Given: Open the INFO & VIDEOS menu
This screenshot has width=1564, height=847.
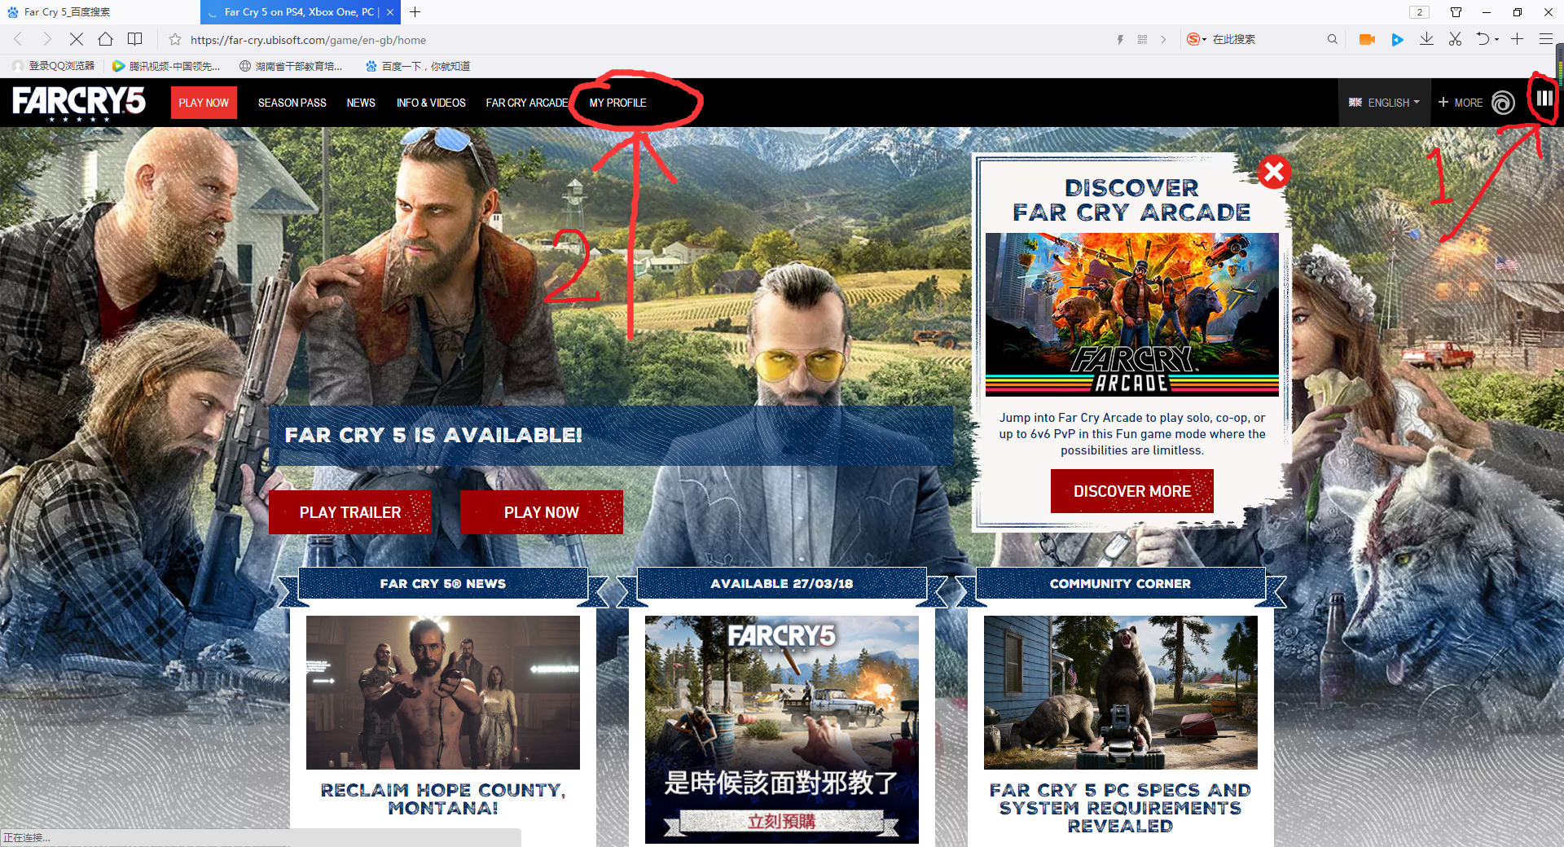Looking at the screenshot, I should pyautogui.click(x=431, y=103).
